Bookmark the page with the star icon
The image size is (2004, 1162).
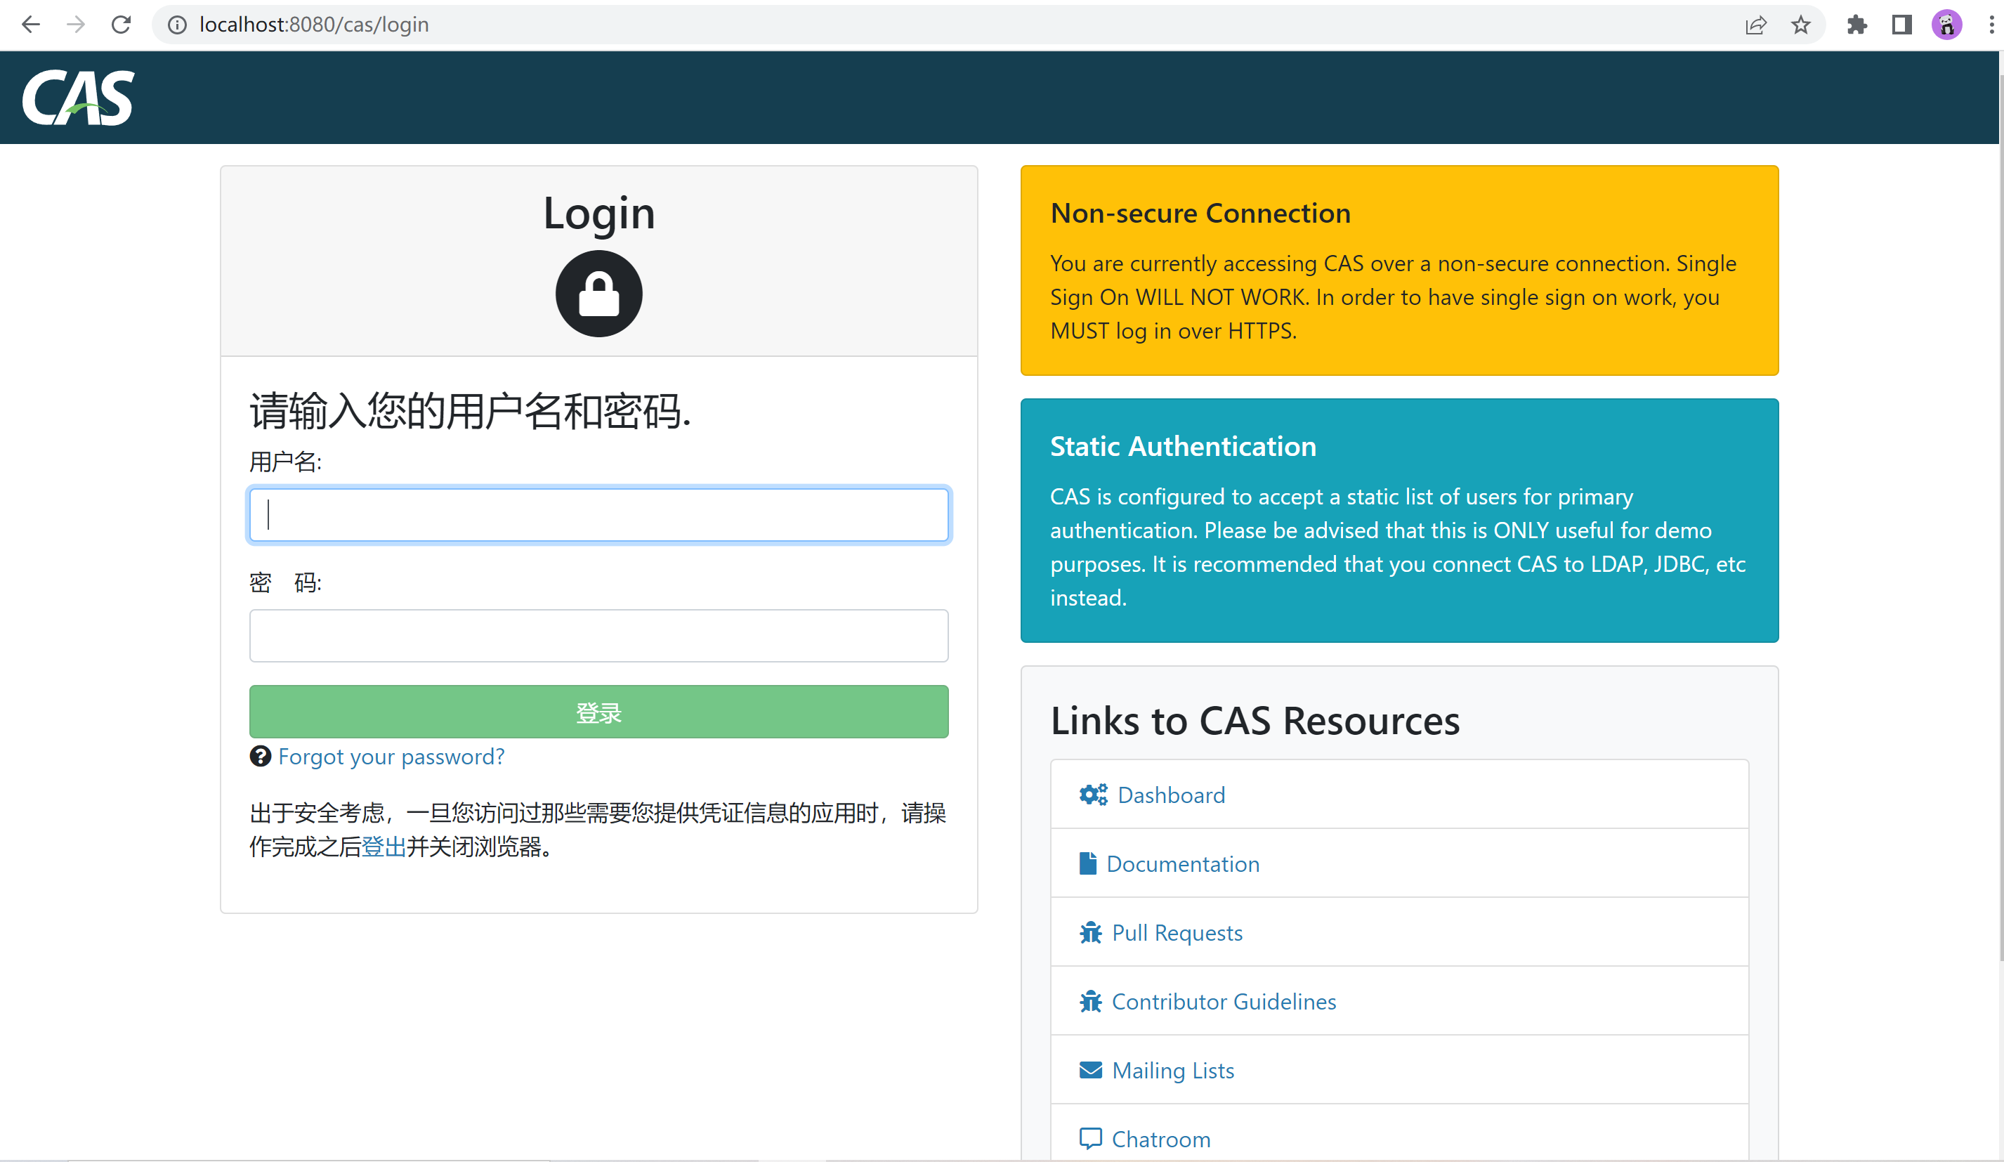coord(1801,25)
